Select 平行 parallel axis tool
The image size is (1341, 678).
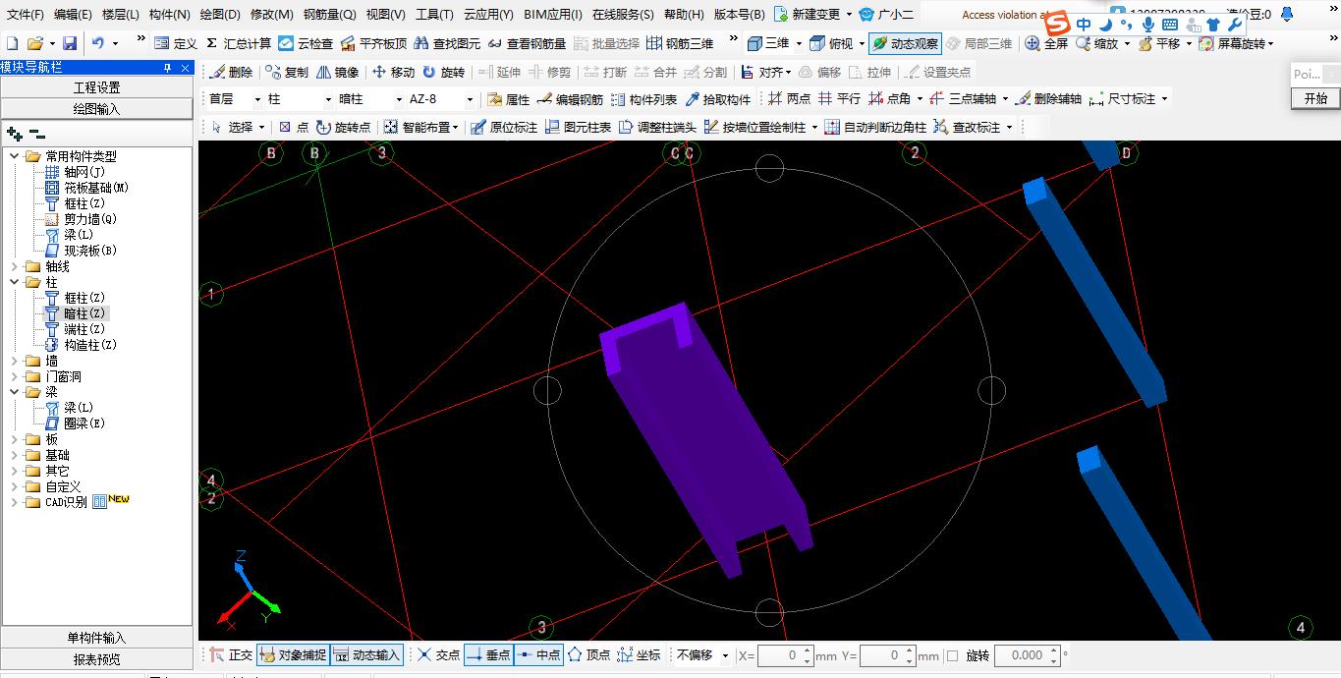[839, 98]
